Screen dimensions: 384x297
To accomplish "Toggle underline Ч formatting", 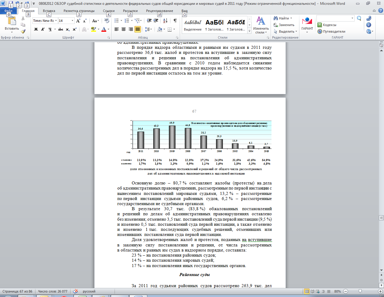I will tap(50, 29).
